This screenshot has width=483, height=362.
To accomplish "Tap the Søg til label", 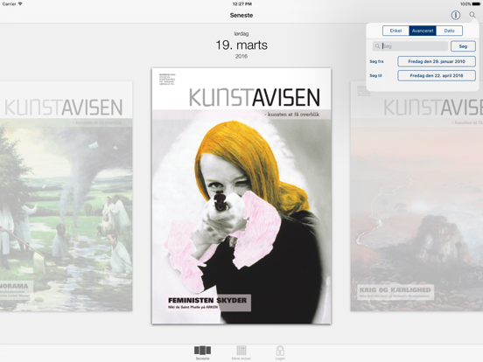I will [375, 76].
